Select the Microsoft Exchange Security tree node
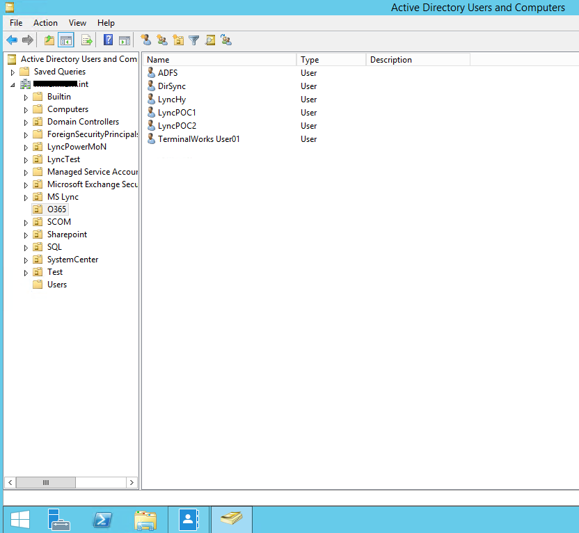The image size is (579, 533). point(93,184)
